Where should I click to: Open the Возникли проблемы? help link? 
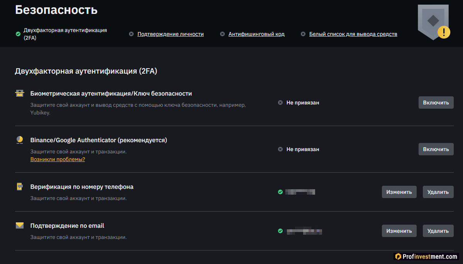coord(58,159)
